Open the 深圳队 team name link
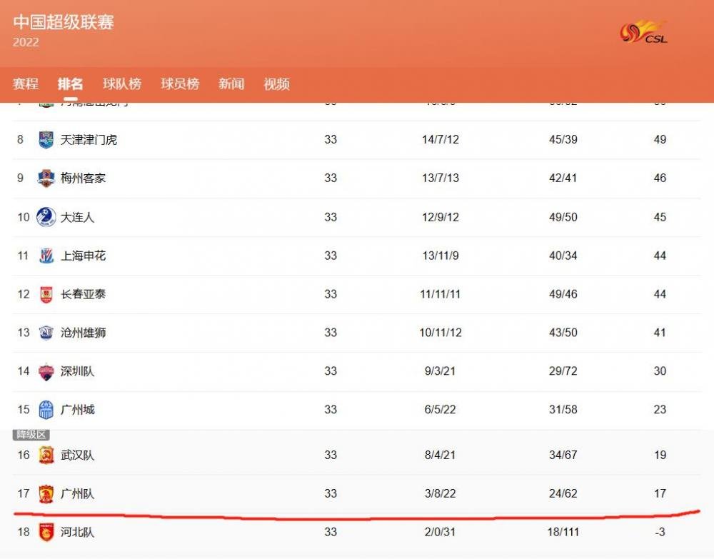The height and width of the screenshot is (559, 714). click(x=77, y=371)
